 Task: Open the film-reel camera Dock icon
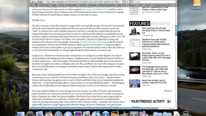[x=143, y=114]
